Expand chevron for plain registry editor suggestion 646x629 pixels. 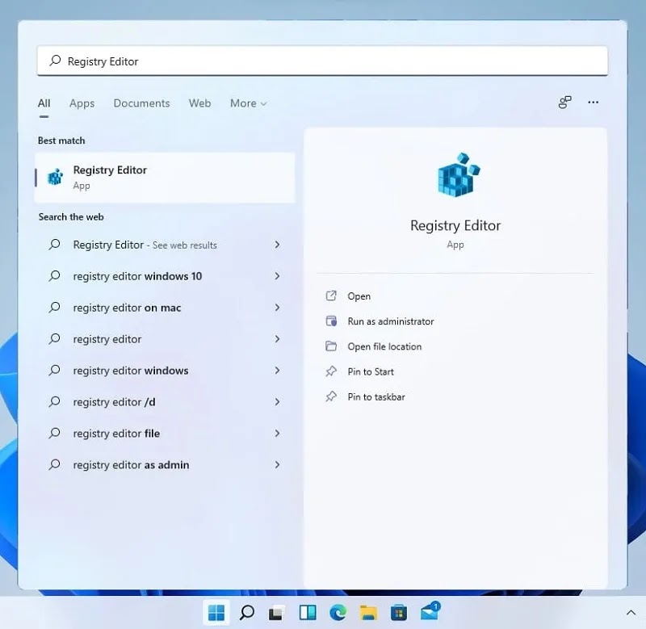pyautogui.click(x=277, y=339)
